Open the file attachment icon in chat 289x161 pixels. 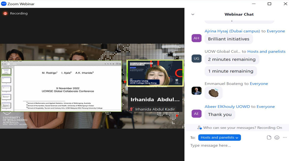(x=269, y=138)
